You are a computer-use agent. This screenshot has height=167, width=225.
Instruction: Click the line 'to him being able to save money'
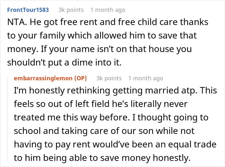pos(102,158)
